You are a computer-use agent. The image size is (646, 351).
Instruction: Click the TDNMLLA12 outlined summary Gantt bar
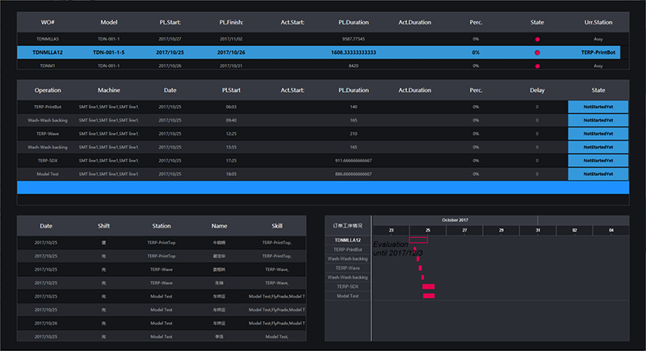(418, 240)
